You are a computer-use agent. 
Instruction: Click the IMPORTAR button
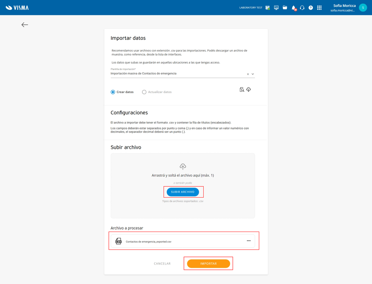click(x=209, y=264)
